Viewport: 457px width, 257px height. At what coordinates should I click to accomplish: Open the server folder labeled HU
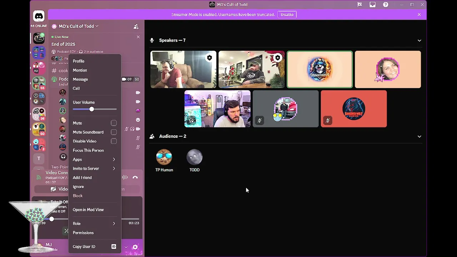coord(39,67)
